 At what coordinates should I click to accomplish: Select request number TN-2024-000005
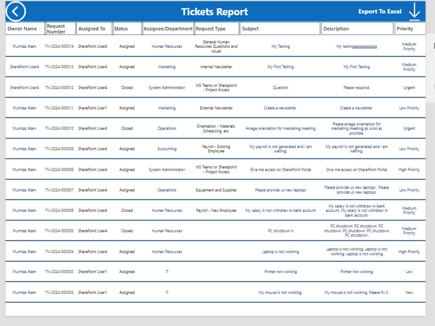coord(59,231)
